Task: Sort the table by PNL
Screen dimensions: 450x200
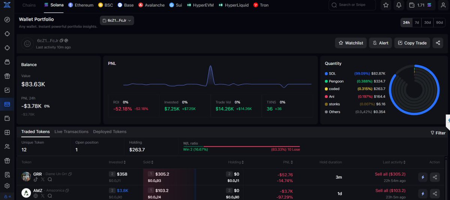Action: tap(288, 162)
